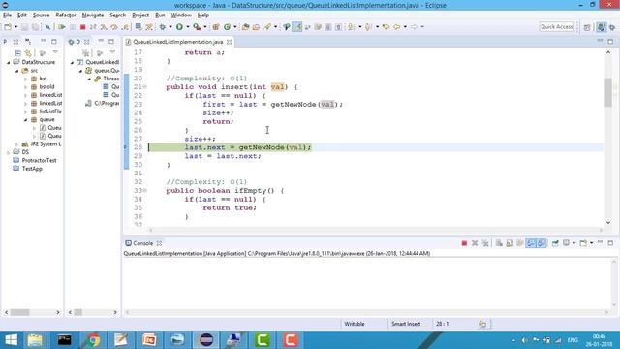Expand the DS project node
The width and height of the screenshot is (620, 349).
[9, 152]
